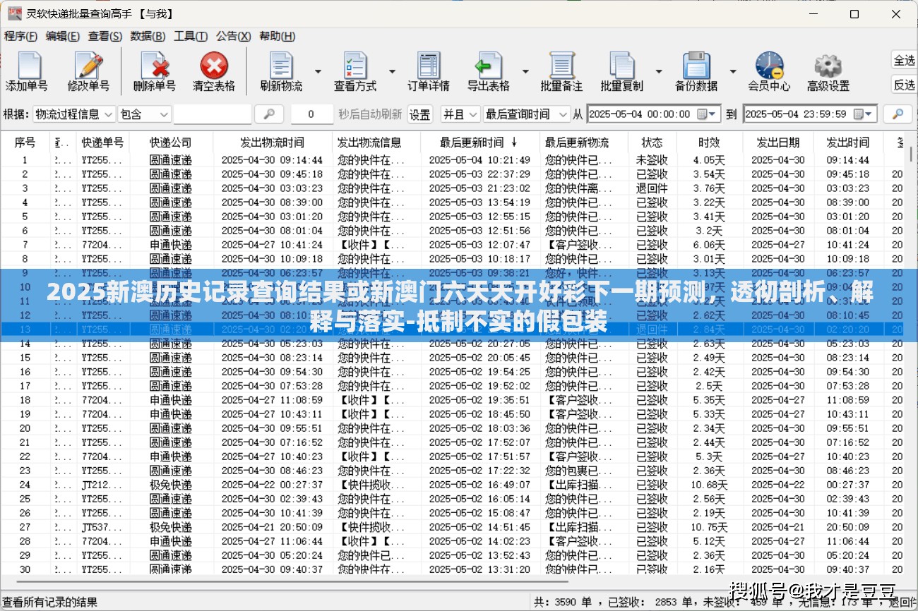Open the 帮助(H) menu
This screenshot has height=611, width=918.
[277, 36]
